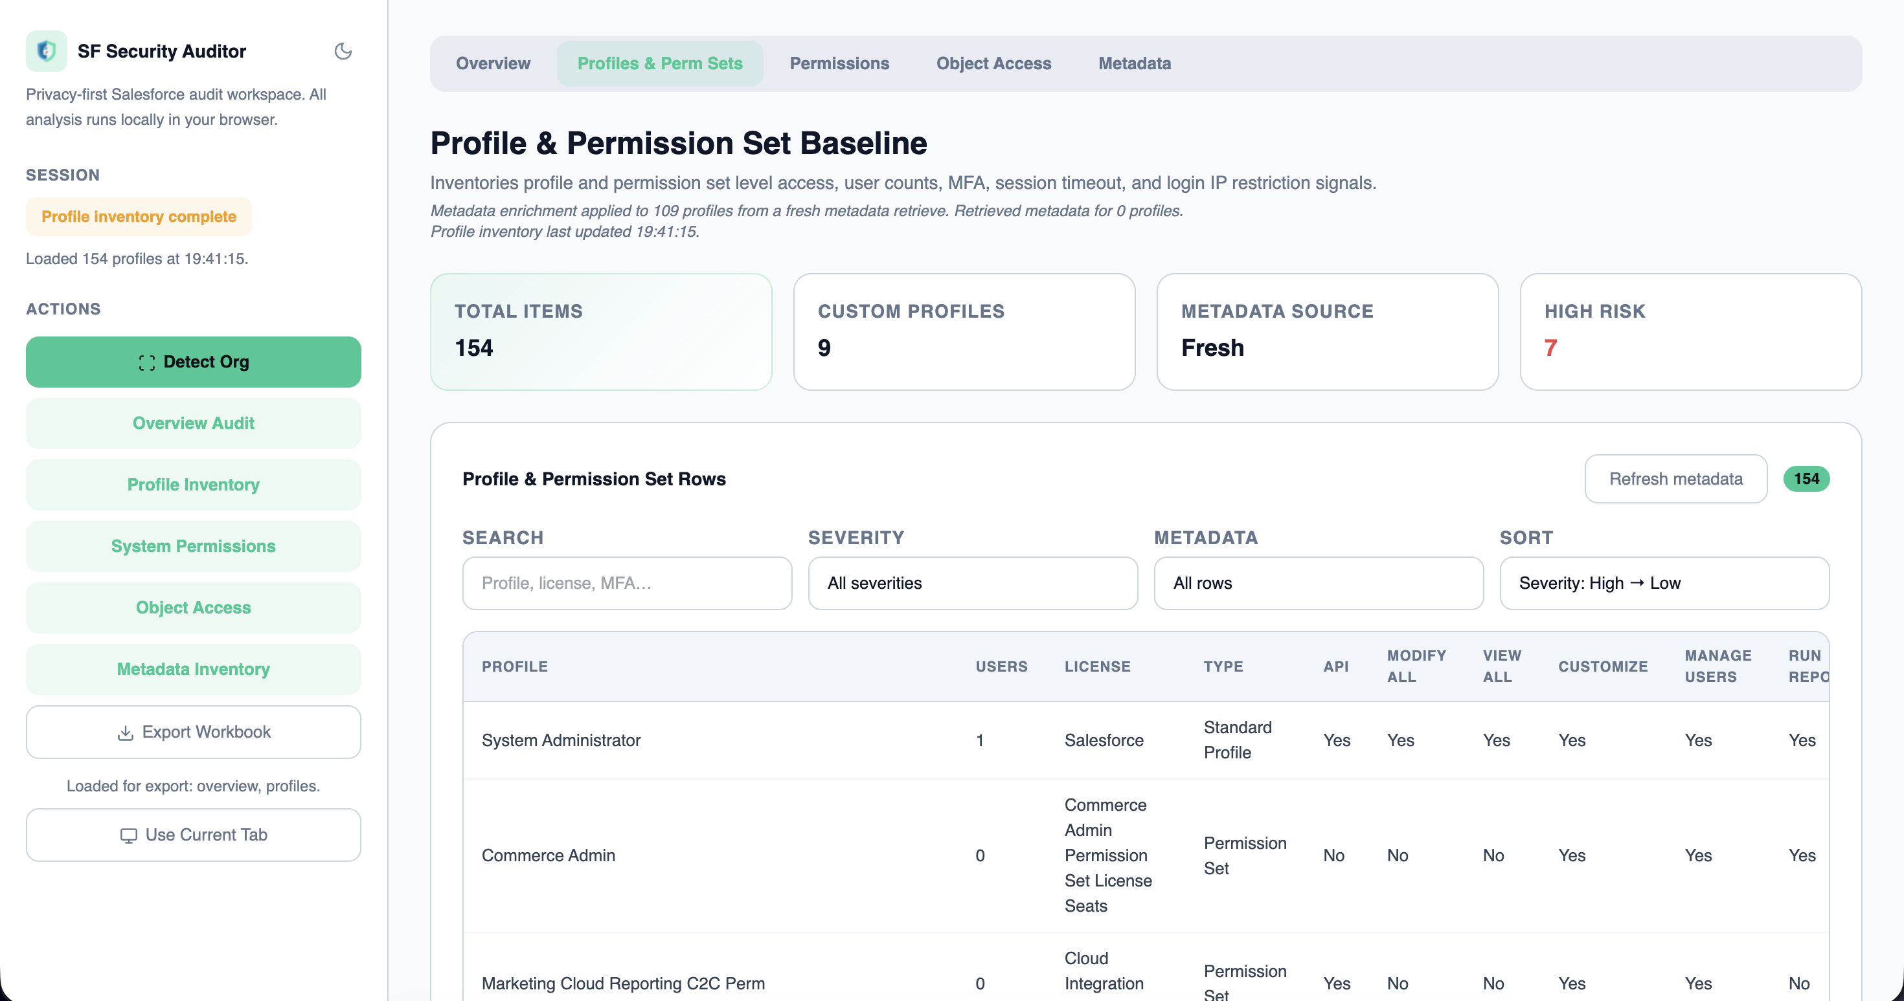This screenshot has width=1904, height=1001.
Task: Open the Overview tab
Action: tap(493, 63)
